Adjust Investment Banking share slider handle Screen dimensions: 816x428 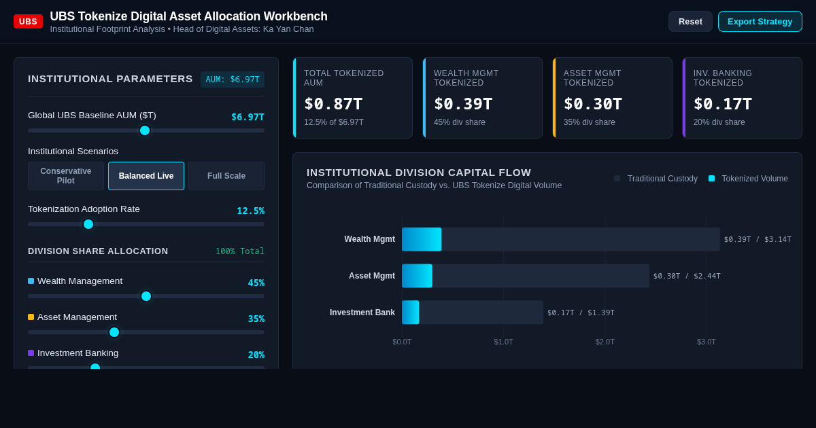pos(95,367)
